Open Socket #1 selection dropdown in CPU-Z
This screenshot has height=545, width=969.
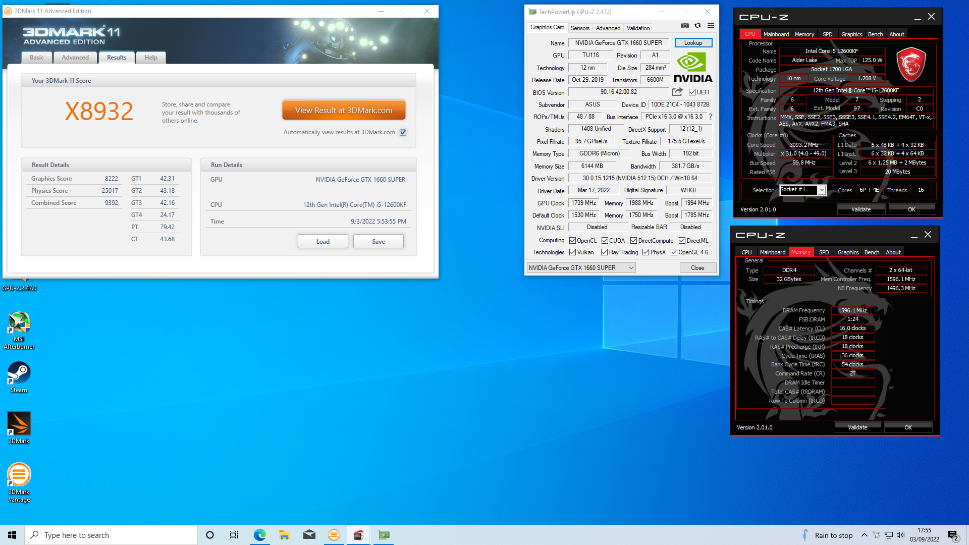coord(803,190)
